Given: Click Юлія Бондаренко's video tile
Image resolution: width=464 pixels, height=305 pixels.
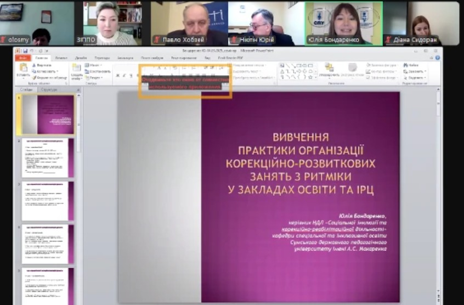Looking at the screenshot, I should click(x=343, y=23).
